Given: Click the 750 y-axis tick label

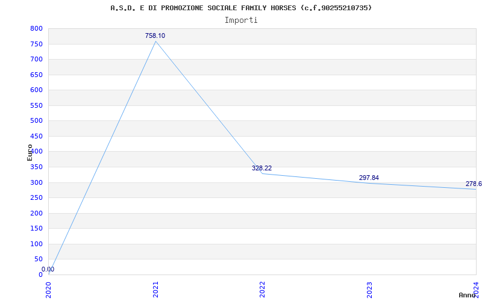Looking at the screenshot, I should click(x=36, y=44).
